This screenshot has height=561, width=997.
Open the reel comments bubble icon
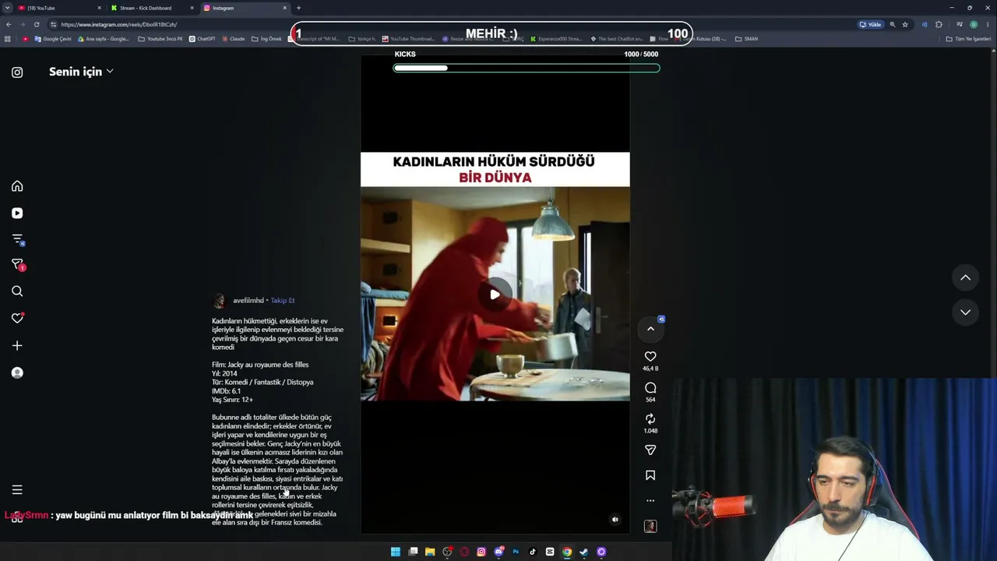click(x=650, y=388)
